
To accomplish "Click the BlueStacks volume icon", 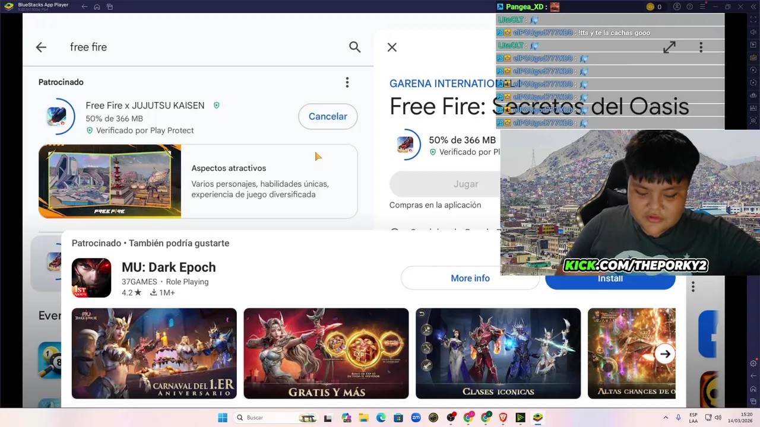I will (753, 32).
